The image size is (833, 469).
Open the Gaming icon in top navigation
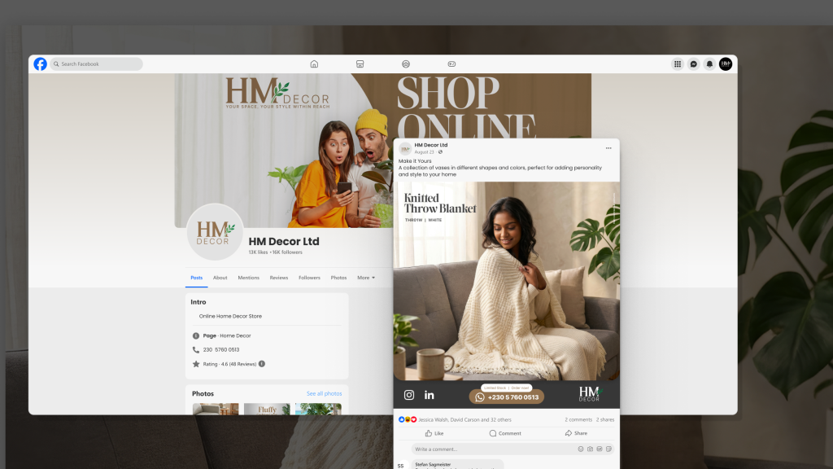pyautogui.click(x=451, y=64)
